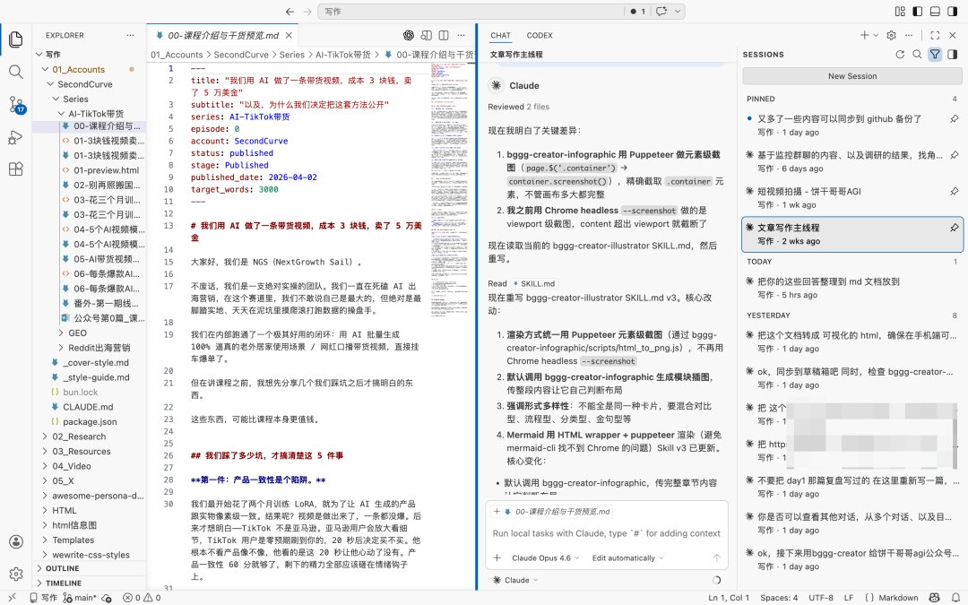The width and height of the screenshot is (968, 605).
Task: Open the Extensions view
Action: coord(16,169)
